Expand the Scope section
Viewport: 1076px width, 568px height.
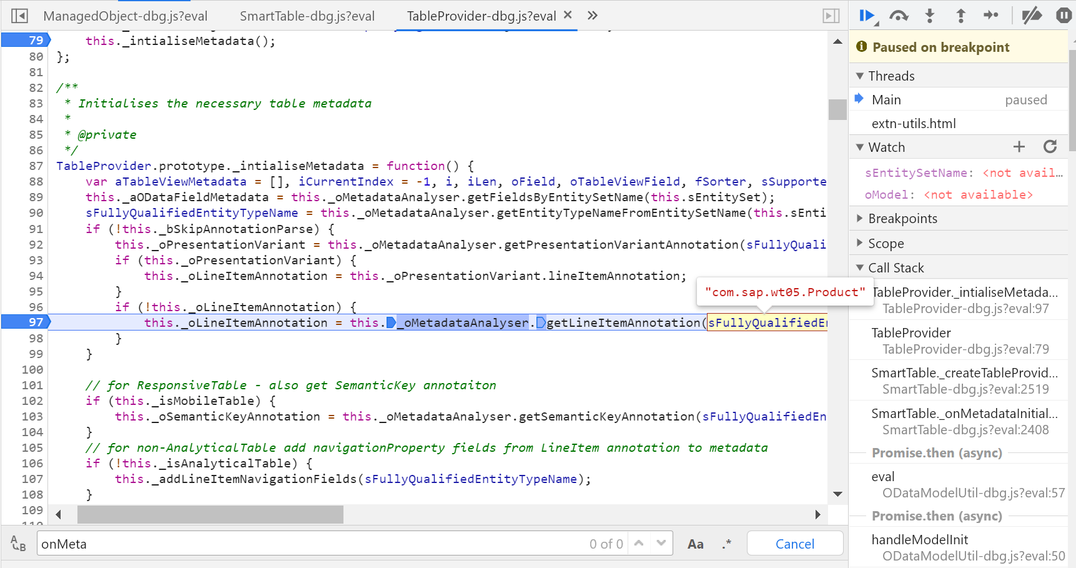[x=886, y=244]
